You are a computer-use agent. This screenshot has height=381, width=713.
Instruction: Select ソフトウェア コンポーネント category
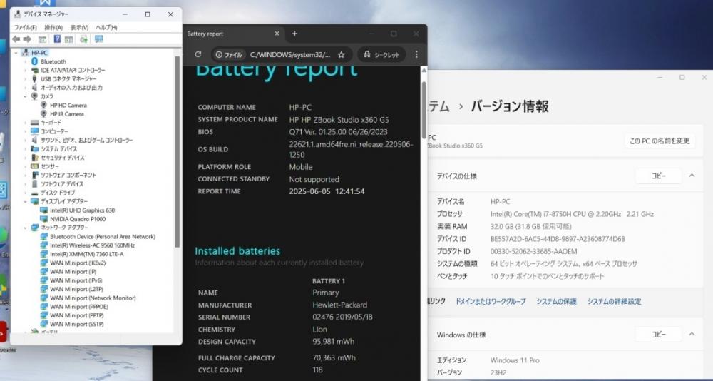click(x=68, y=176)
